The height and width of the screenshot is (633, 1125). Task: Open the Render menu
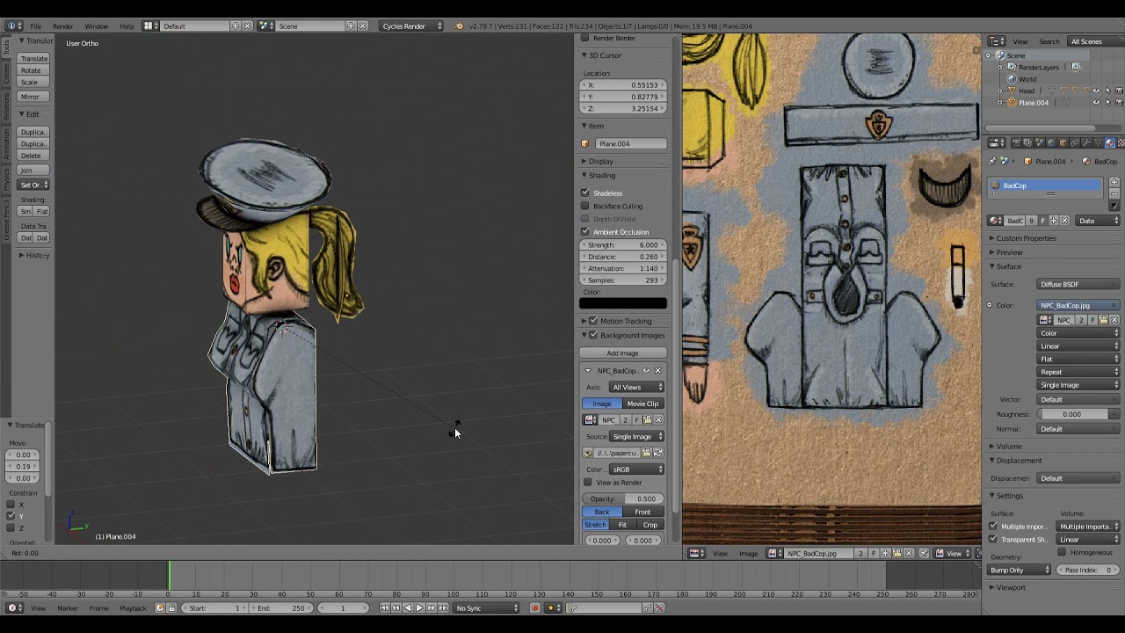(x=62, y=26)
